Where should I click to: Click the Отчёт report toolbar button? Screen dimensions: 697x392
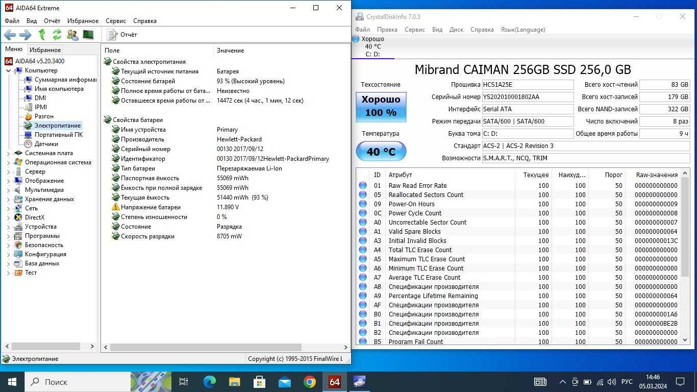tap(122, 35)
